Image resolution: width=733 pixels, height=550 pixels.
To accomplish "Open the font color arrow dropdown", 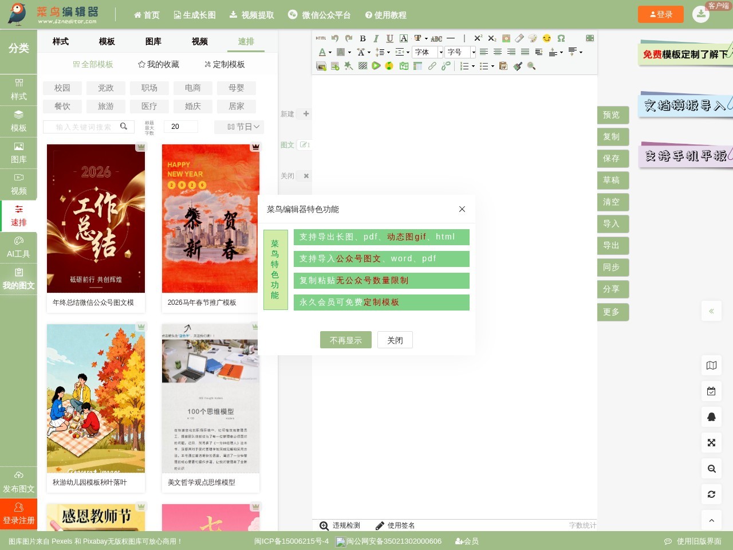I will 330,53.
